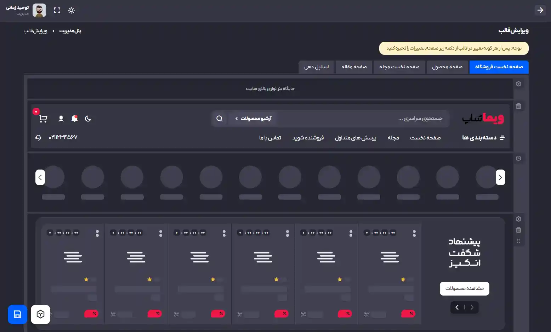This screenshot has height=332, width=551.
Task: Click the search magnifier icon
Action: point(220,119)
